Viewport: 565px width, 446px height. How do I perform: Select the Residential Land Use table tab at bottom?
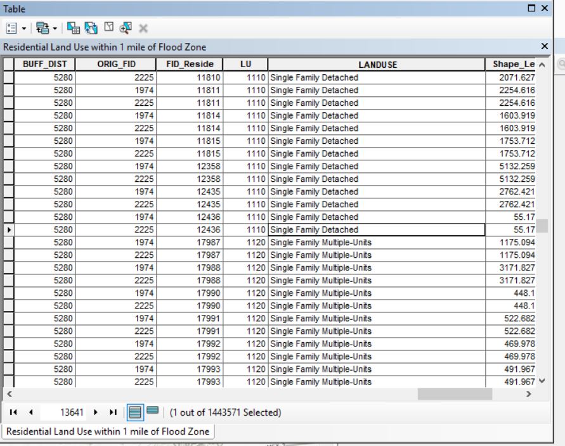coord(108,431)
